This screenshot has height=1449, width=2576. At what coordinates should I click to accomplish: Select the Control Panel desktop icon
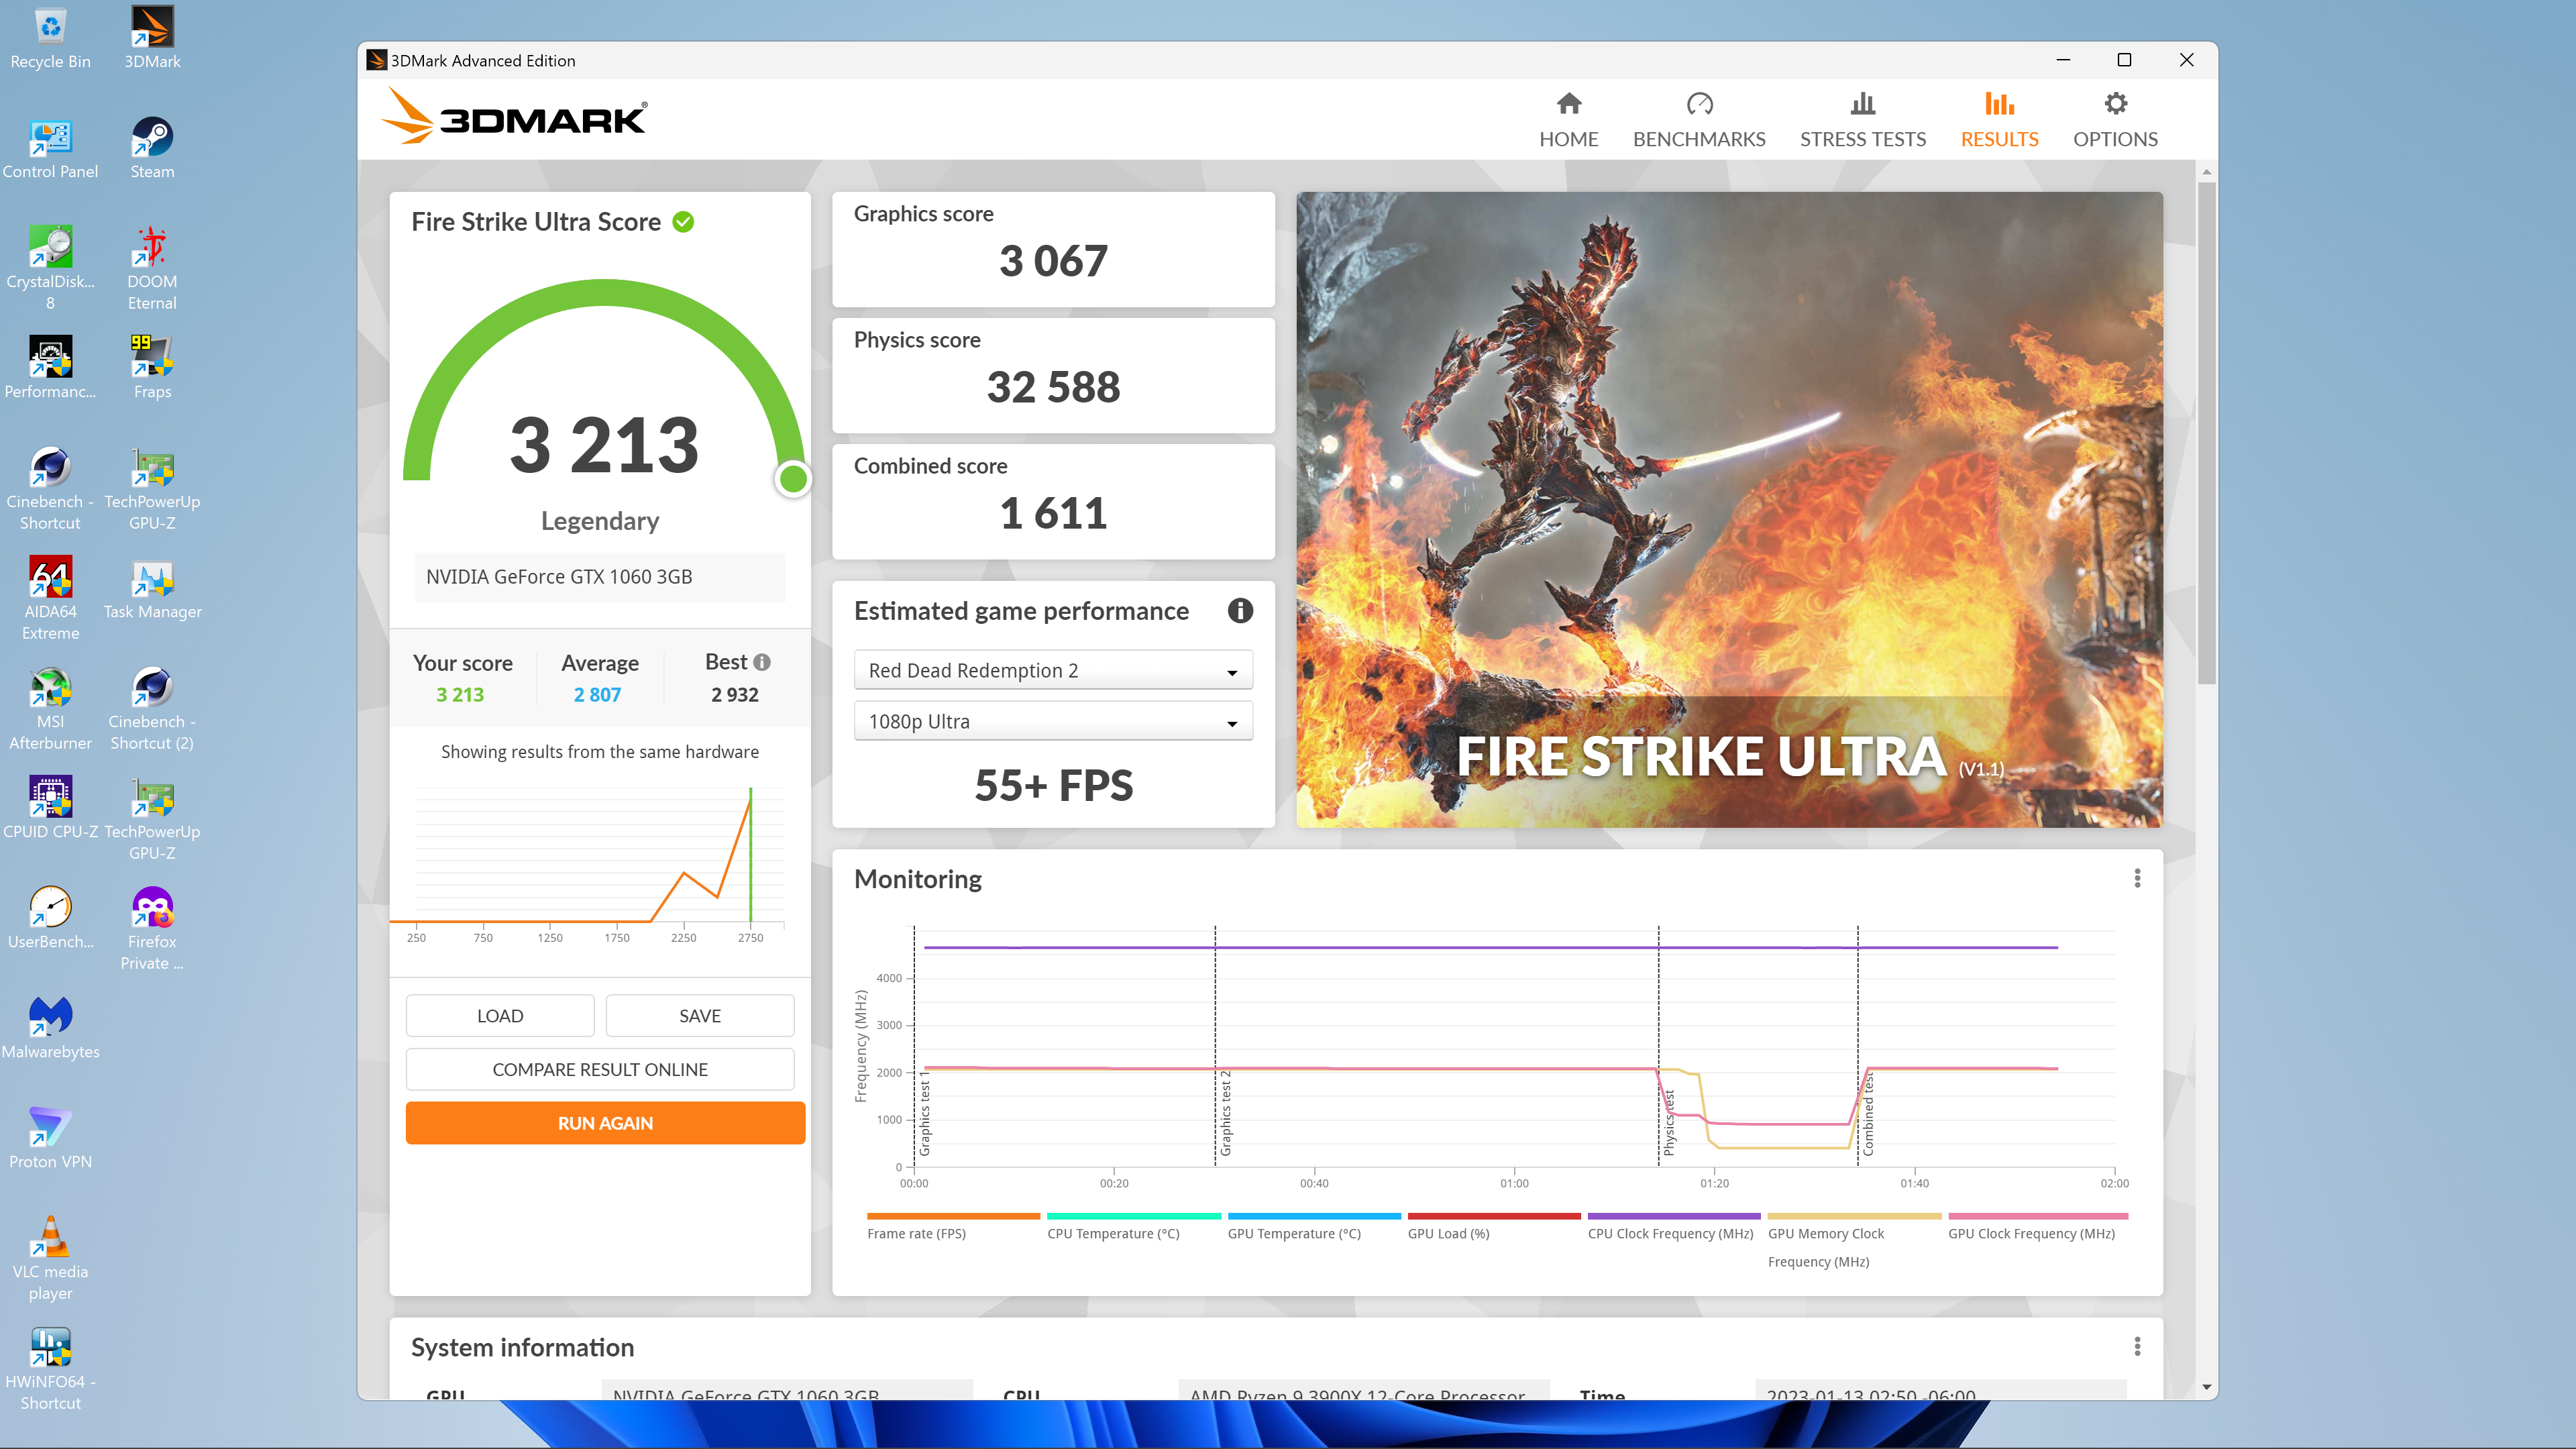50,148
